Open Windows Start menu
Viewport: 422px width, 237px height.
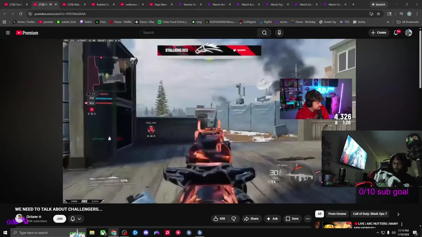(5, 233)
